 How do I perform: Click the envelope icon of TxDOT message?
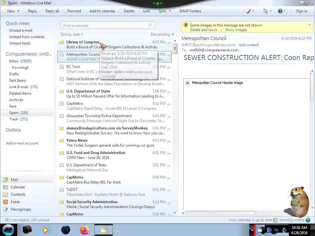coord(62,189)
